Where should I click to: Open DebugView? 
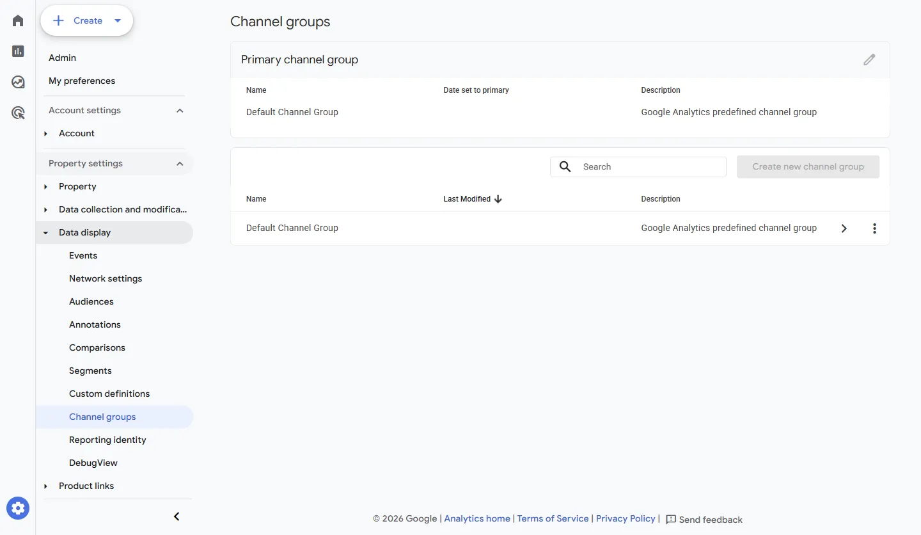(x=93, y=463)
